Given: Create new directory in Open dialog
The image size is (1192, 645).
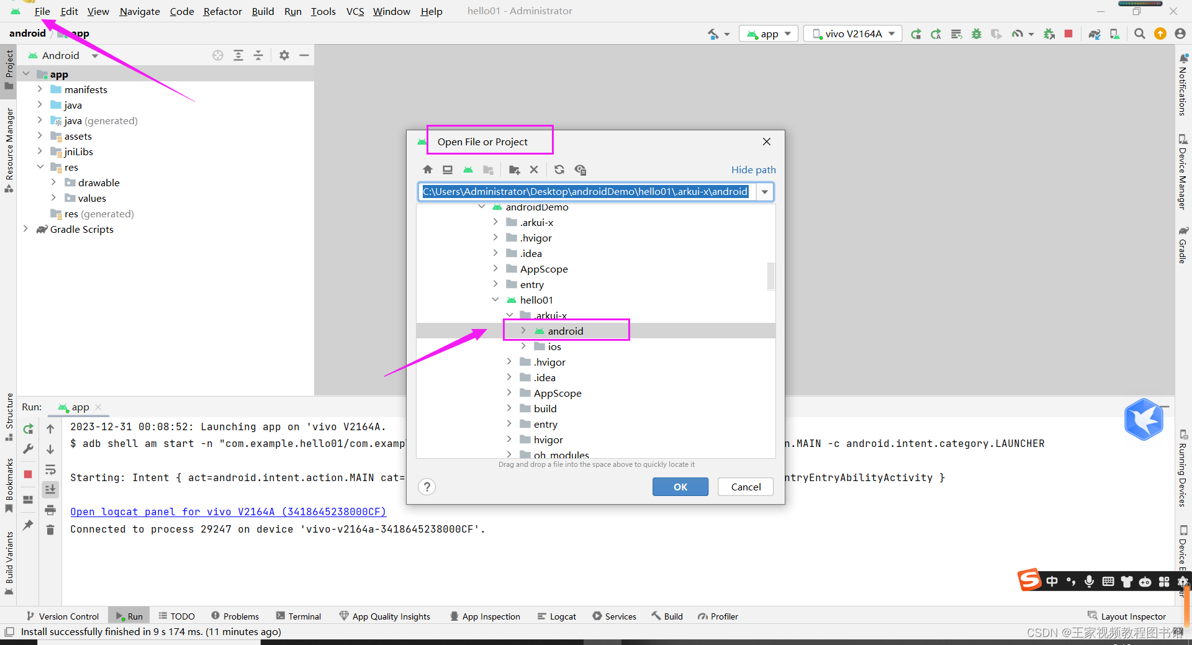Looking at the screenshot, I should click(x=514, y=169).
